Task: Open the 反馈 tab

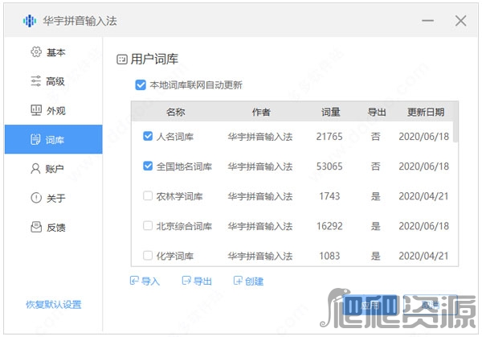Action: click(x=54, y=227)
